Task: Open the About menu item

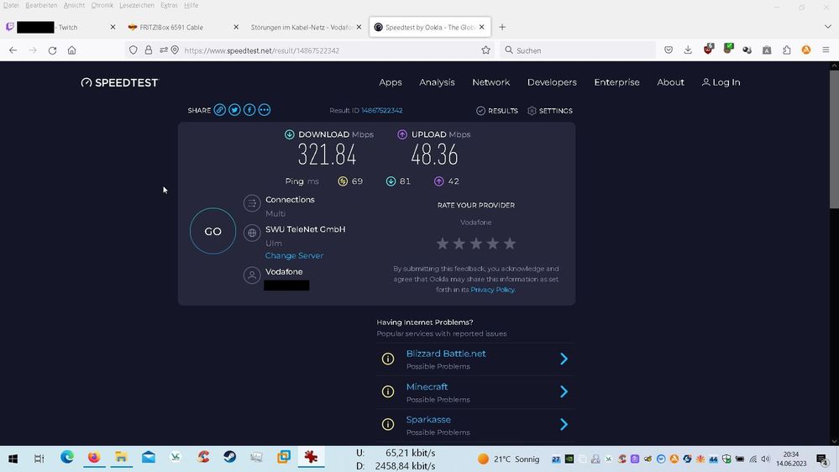Action: (670, 81)
